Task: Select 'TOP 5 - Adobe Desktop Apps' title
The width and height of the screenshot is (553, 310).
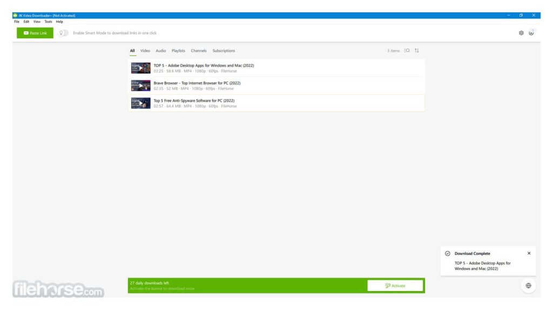Action: point(204,66)
